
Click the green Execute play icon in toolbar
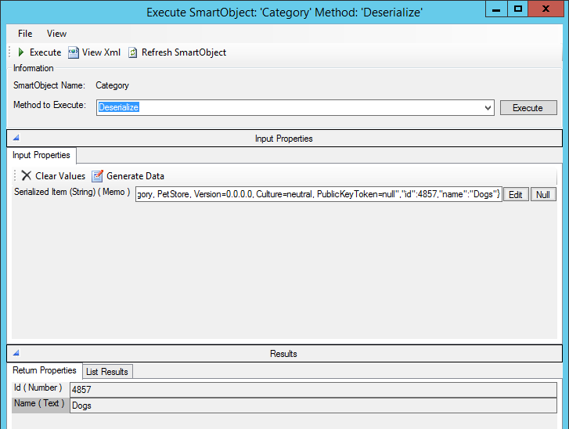point(21,52)
